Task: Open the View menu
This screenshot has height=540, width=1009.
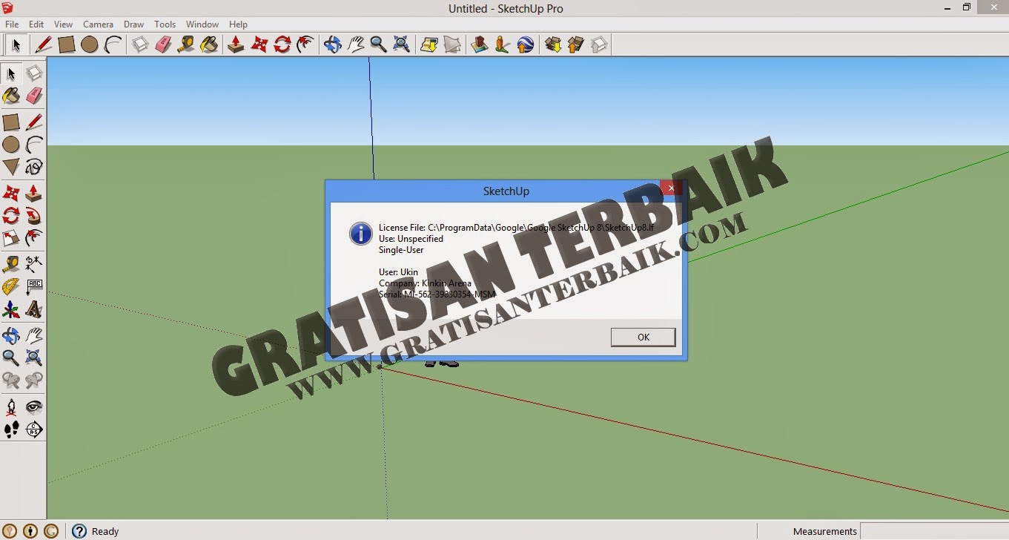Action: pyautogui.click(x=64, y=24)
